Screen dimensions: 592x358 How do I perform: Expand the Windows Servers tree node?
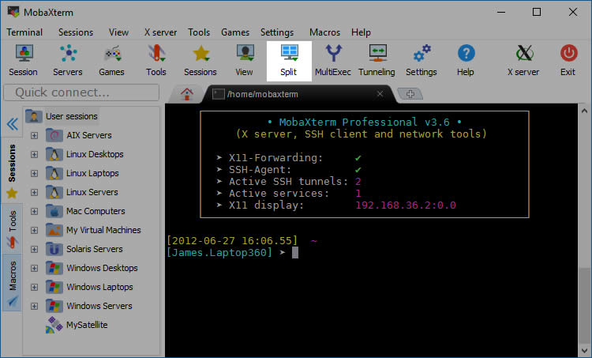tap(34, 306)
